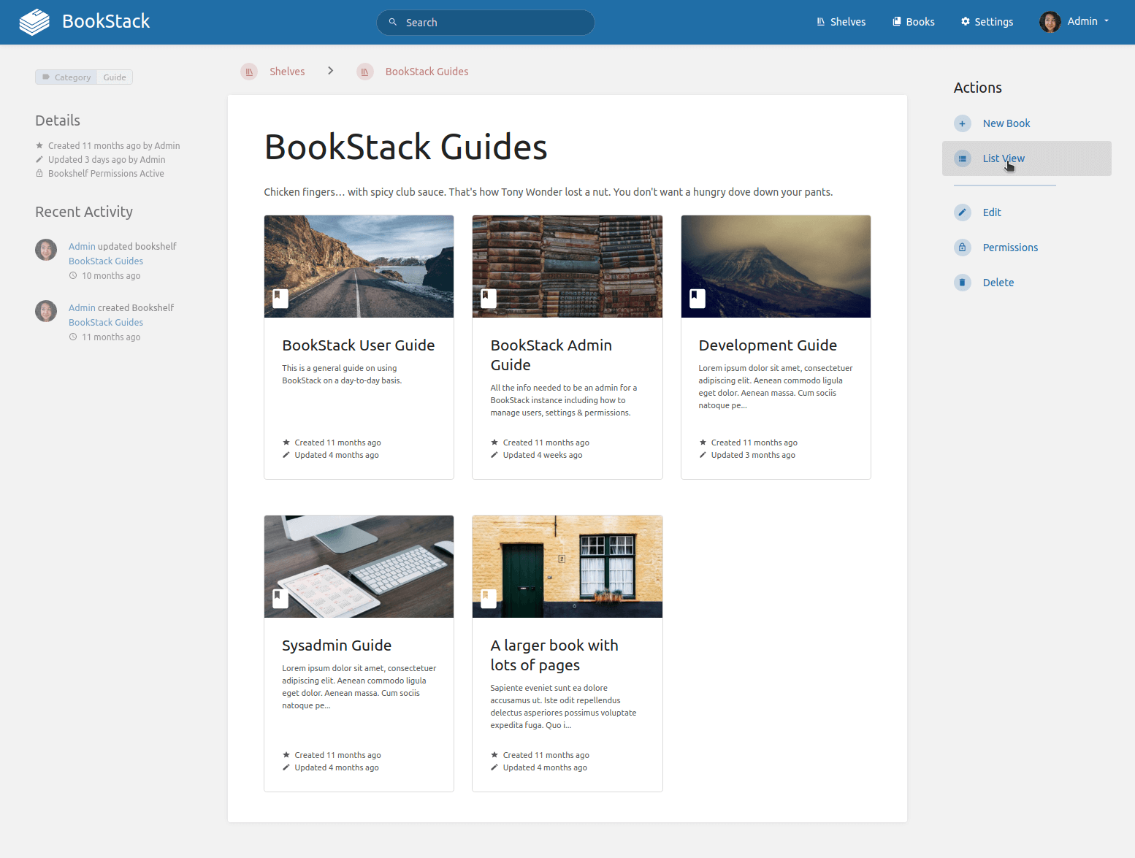Click book icon on larger book cover

[x=489, y=599]
